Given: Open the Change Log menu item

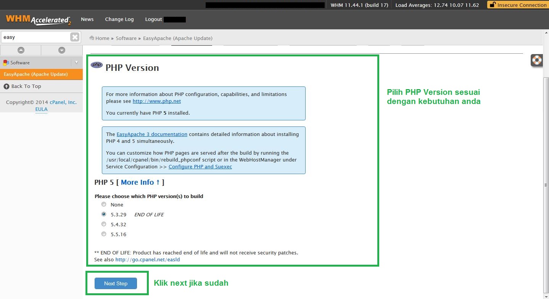Looking at the screenshot, I should [119, 19].
